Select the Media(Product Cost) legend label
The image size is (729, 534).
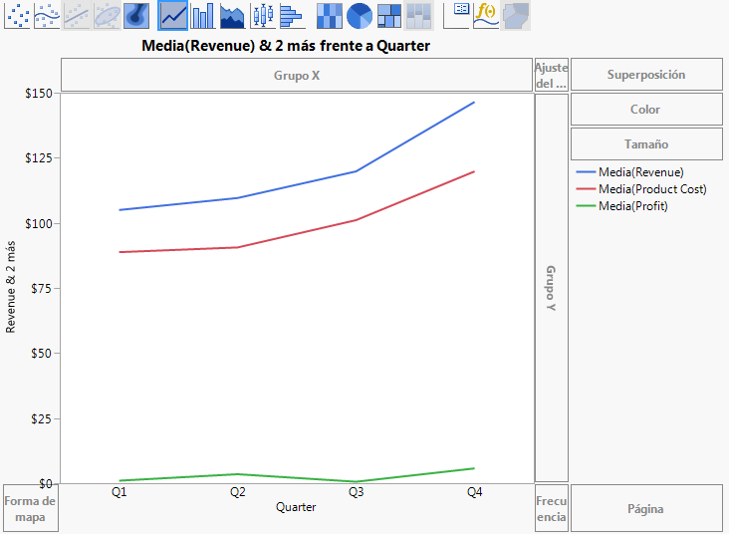(x=652, y=189)
